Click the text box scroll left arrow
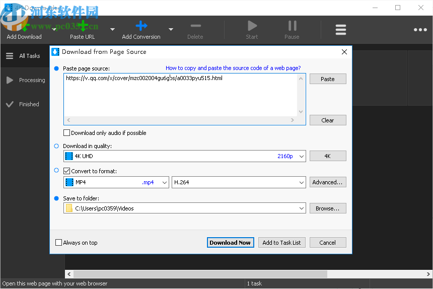 pyautogui.click(x=68, y=120)
